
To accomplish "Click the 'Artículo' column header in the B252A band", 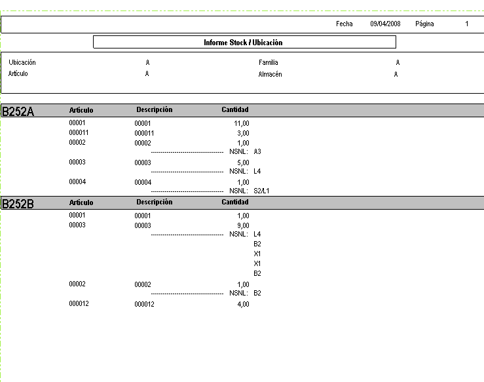I will (81, 110).
